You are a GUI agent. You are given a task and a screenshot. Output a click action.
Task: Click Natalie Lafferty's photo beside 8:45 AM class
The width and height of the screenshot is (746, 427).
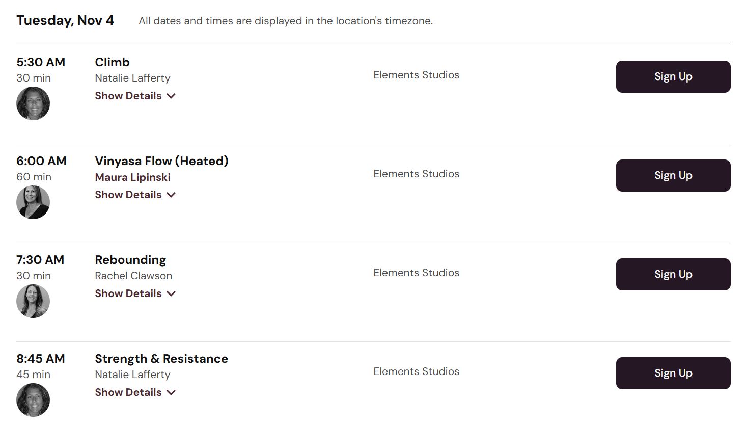(33, 400)
